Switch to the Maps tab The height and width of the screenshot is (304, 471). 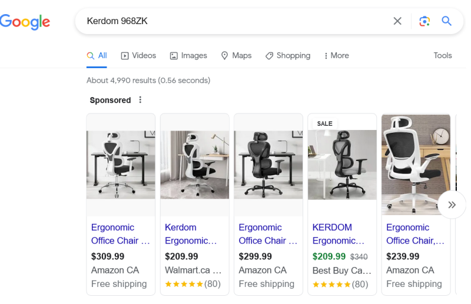[236, 56]
